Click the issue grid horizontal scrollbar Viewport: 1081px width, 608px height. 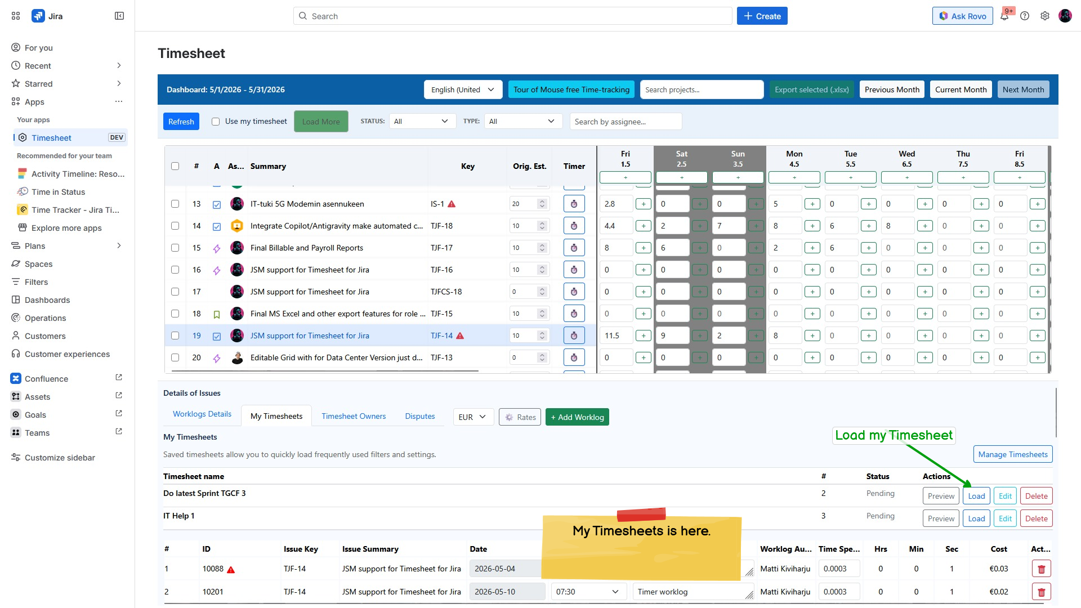coord(325,372)
